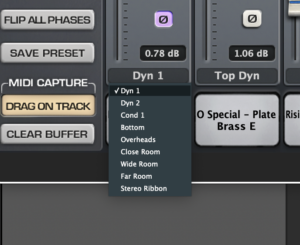
Task: Click the checked Dyn 1 menu item
Action: coord(150,91)
